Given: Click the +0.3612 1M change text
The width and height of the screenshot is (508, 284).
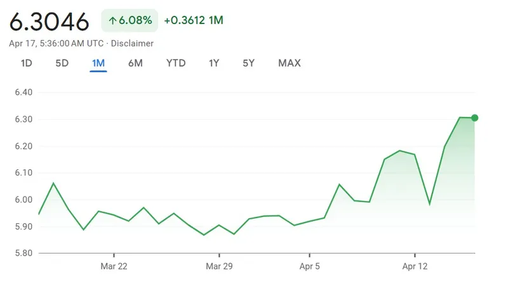Looking at the screenshot, I should 193,21.
